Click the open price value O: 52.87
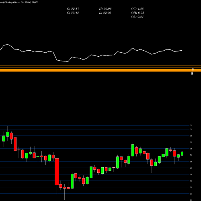The image size is (201, 201). coord(73,8)
